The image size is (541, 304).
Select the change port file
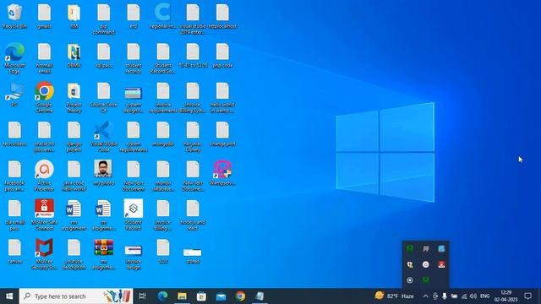pos(222,134)
